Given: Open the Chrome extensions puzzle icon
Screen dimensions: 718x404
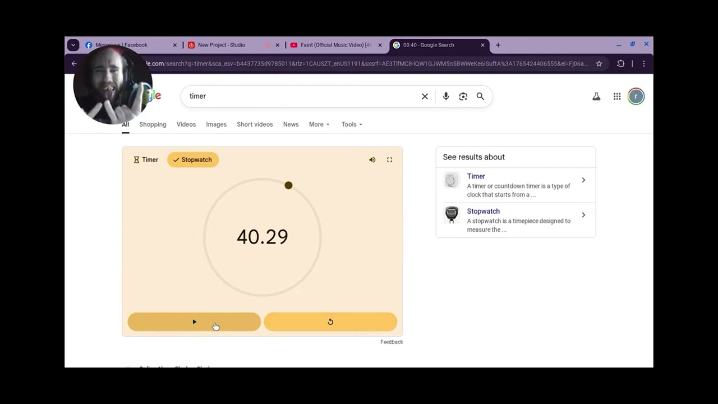Looking at the screenshot, I should tap(620, 64).
